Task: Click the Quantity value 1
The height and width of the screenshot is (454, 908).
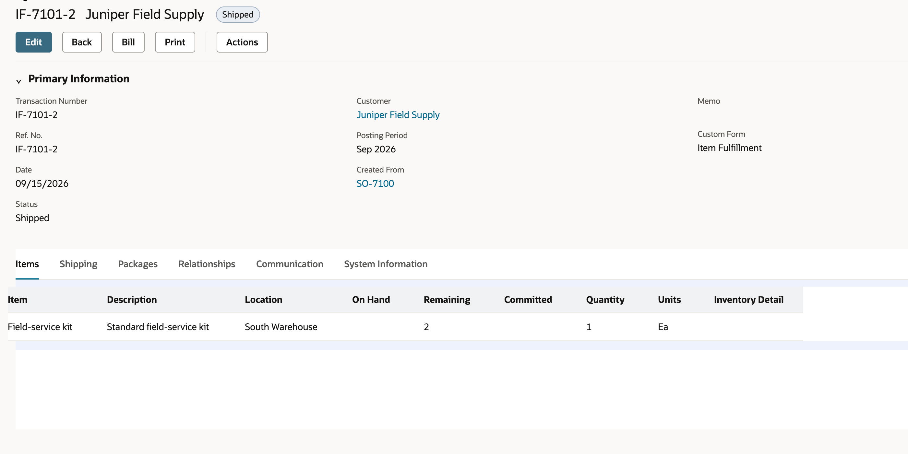Action: tap(589, 327)
